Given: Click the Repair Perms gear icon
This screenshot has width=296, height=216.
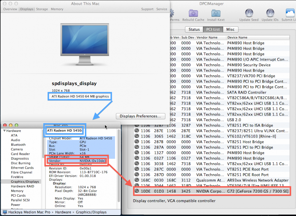Looking at the screenshot, I should [x=172, y=13].
